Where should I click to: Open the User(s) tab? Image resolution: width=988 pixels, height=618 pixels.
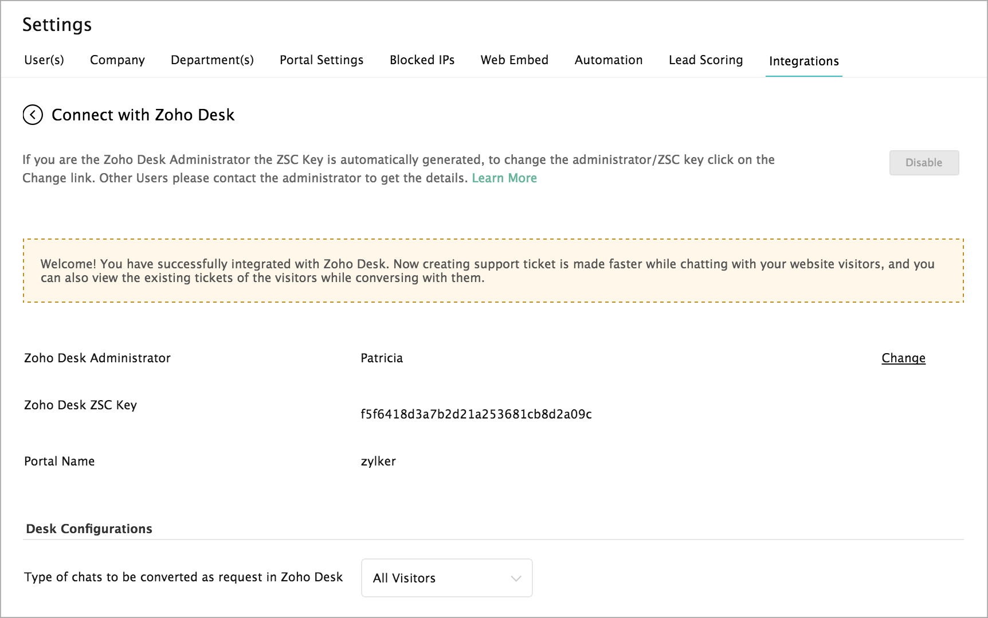(44, 60)
